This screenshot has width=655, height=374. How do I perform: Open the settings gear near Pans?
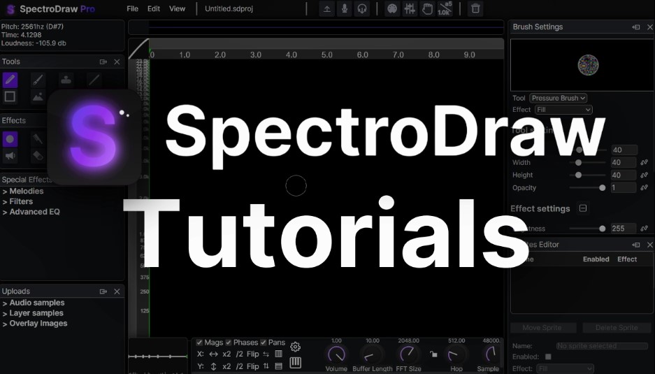coord(295,347)
